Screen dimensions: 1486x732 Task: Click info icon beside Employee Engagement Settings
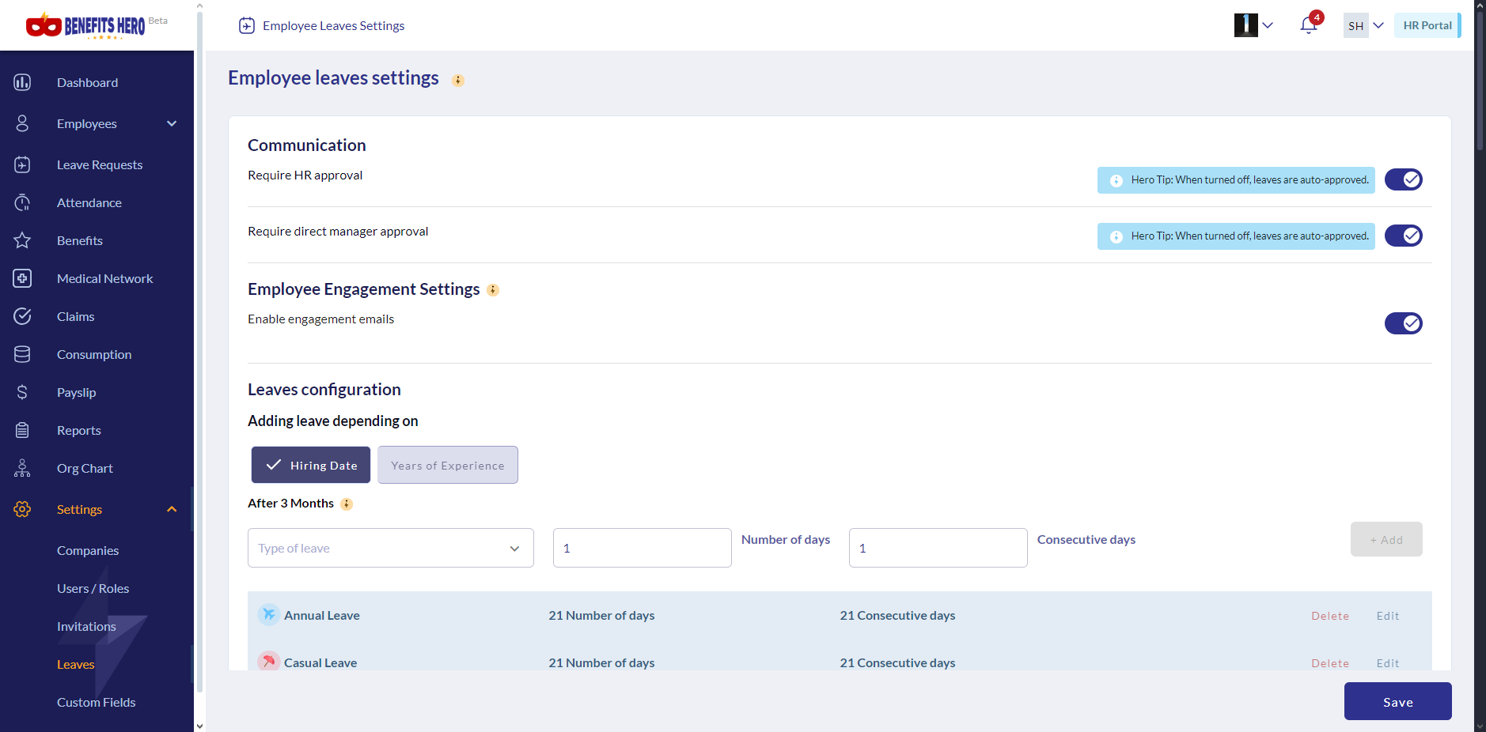pos(493,290)
